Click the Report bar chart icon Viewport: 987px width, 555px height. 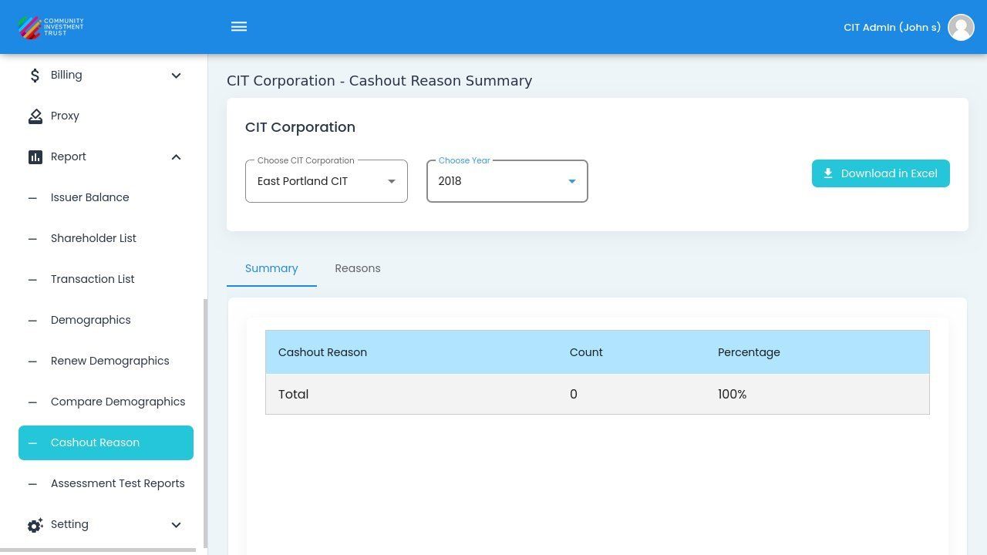(35, 157)
